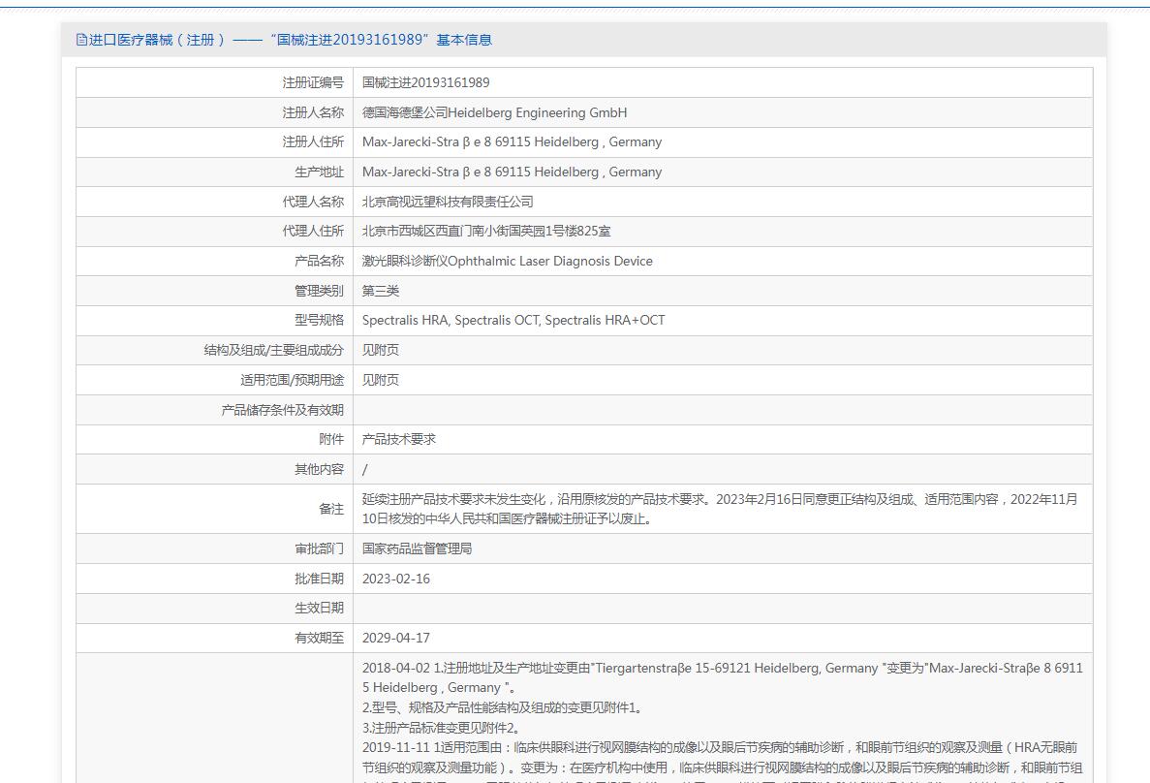Image resolution: width=1150 pixels, height=783 pixels.
Task: Click the 2018-04-02 change record paragraph
Action: click(722, 677)
